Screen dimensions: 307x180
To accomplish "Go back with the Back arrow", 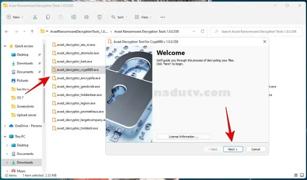I will tap(7, 32).
